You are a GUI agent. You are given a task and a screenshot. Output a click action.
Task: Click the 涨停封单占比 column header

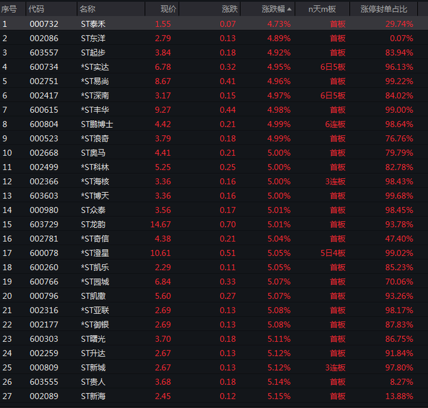[x=383, y=9]
